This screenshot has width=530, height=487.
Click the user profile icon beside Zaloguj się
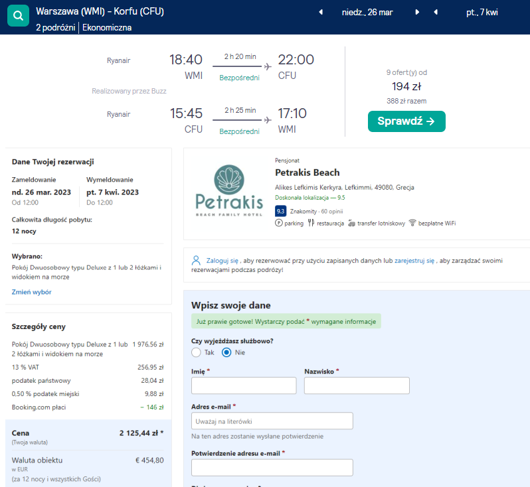pos(196,260)
